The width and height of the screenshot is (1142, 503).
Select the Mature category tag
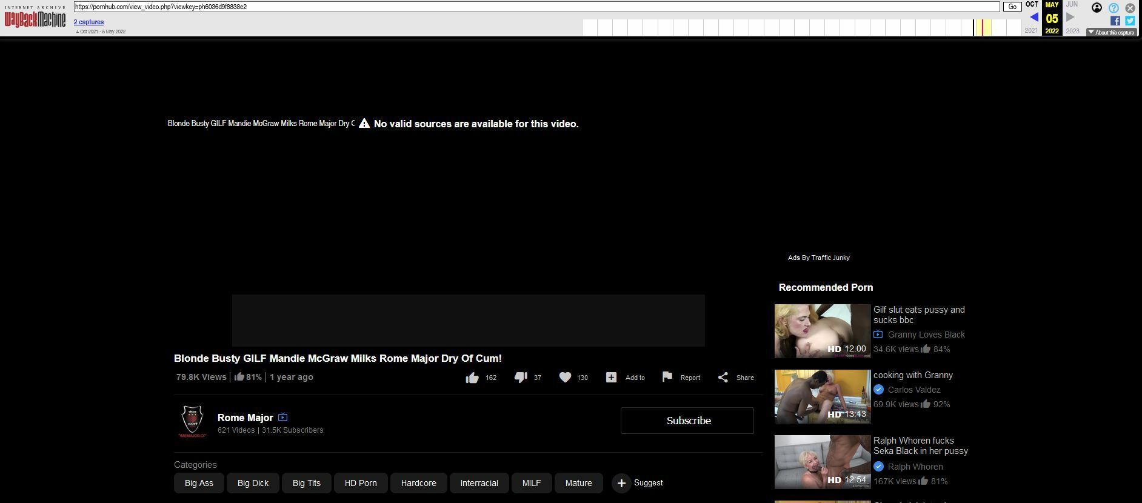(x=579, y=483)
